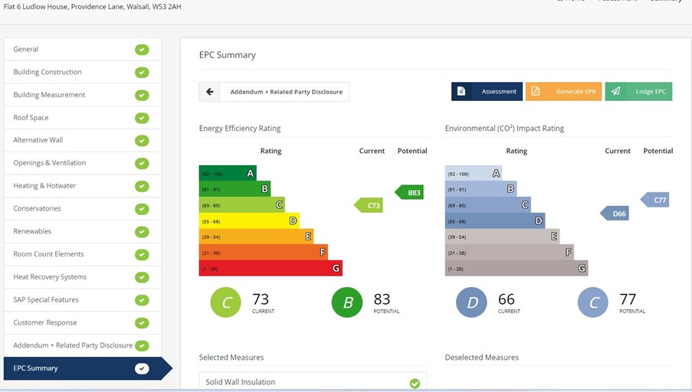The width and height of the screenshot is (692, 392).
Task: Open Openings & Ventilation section
Action: (x=83, y=163)
